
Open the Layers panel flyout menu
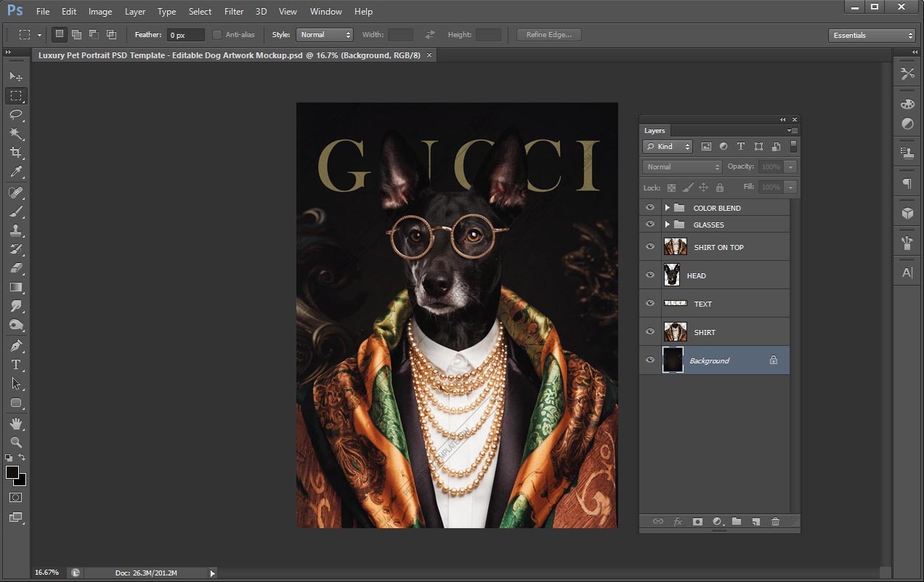(793, 131)
